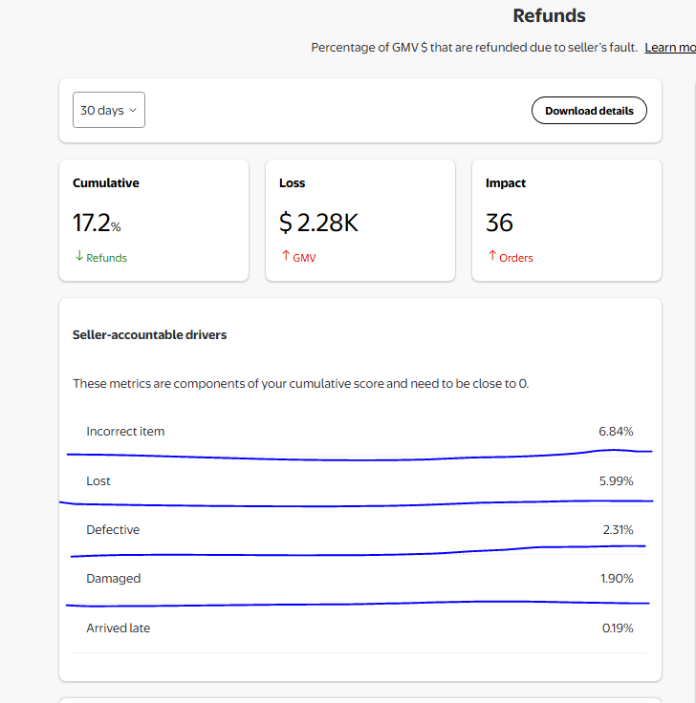The width and height of the screenshot is (696, 703).
Task: Click the Lost driver row label
Action: tap(98, 481)
